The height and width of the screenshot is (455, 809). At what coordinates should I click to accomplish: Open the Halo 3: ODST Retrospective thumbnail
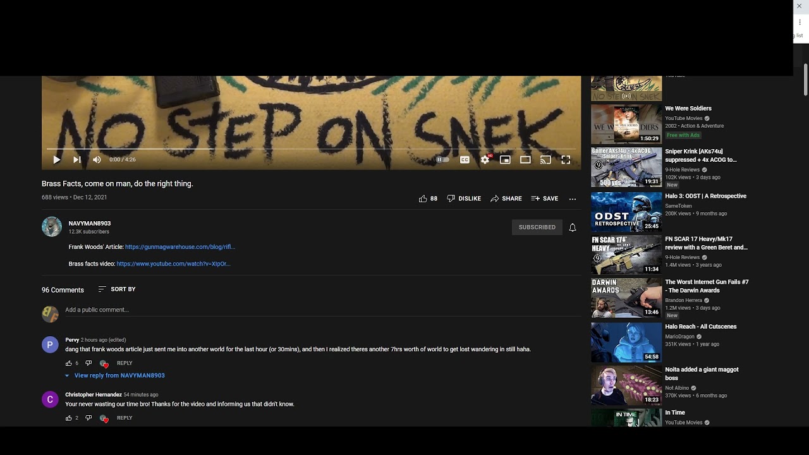626,211
